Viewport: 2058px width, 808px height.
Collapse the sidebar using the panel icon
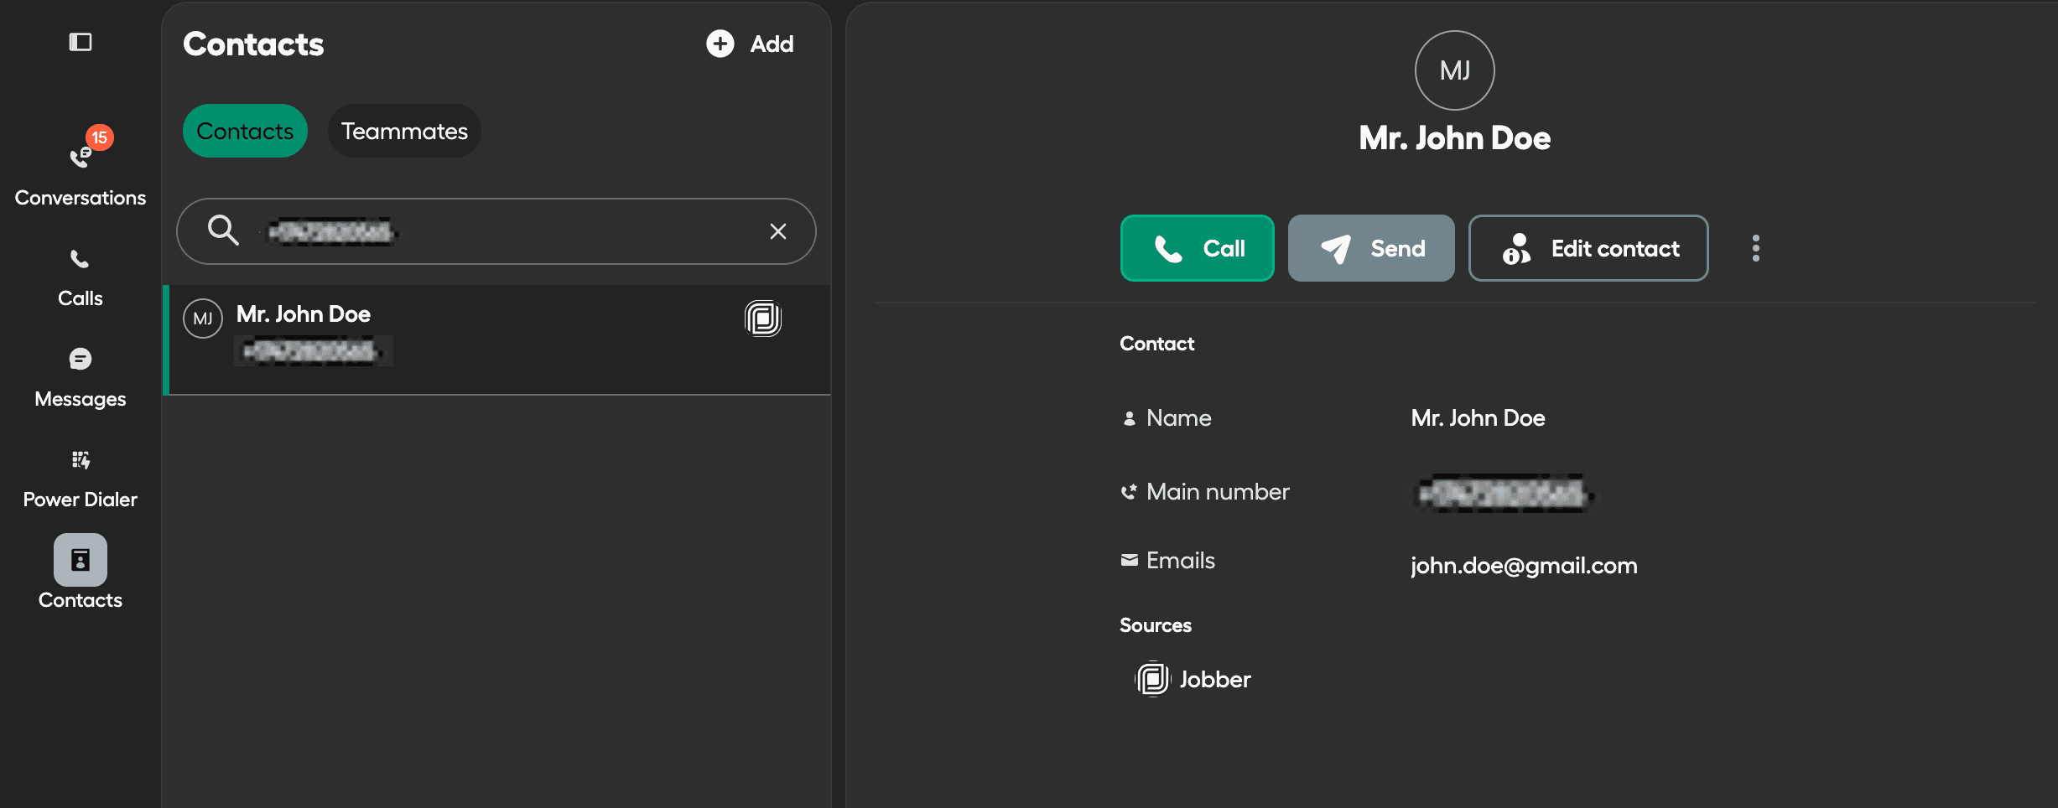tap(81, 41)
